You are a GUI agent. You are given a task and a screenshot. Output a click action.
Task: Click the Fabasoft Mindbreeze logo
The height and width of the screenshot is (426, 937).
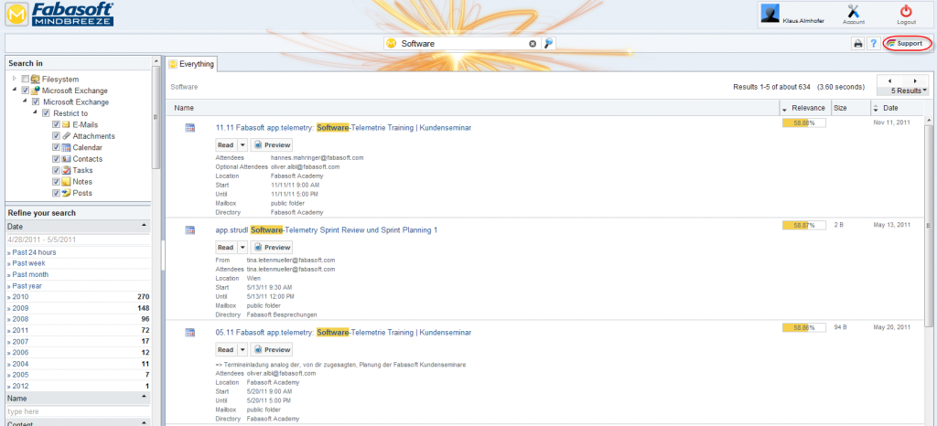[x=59, y=15]
